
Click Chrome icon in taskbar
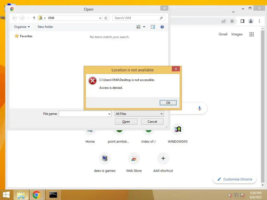[37, 195]
